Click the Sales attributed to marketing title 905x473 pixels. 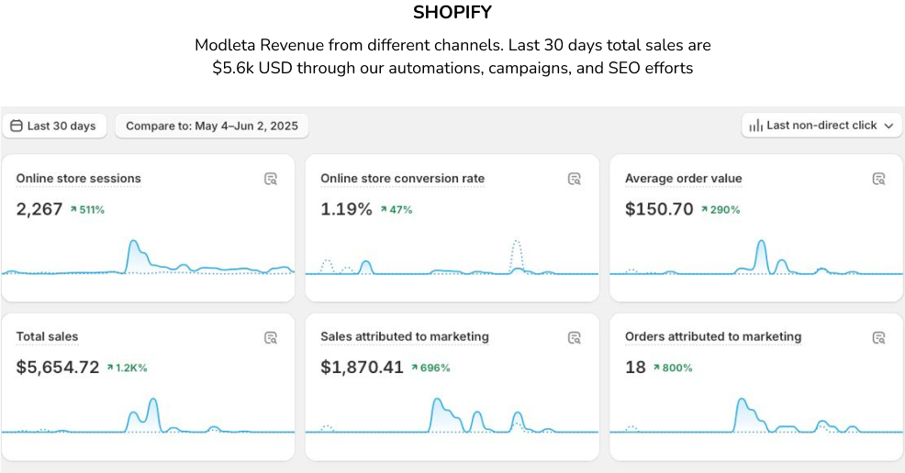(405, 336)
